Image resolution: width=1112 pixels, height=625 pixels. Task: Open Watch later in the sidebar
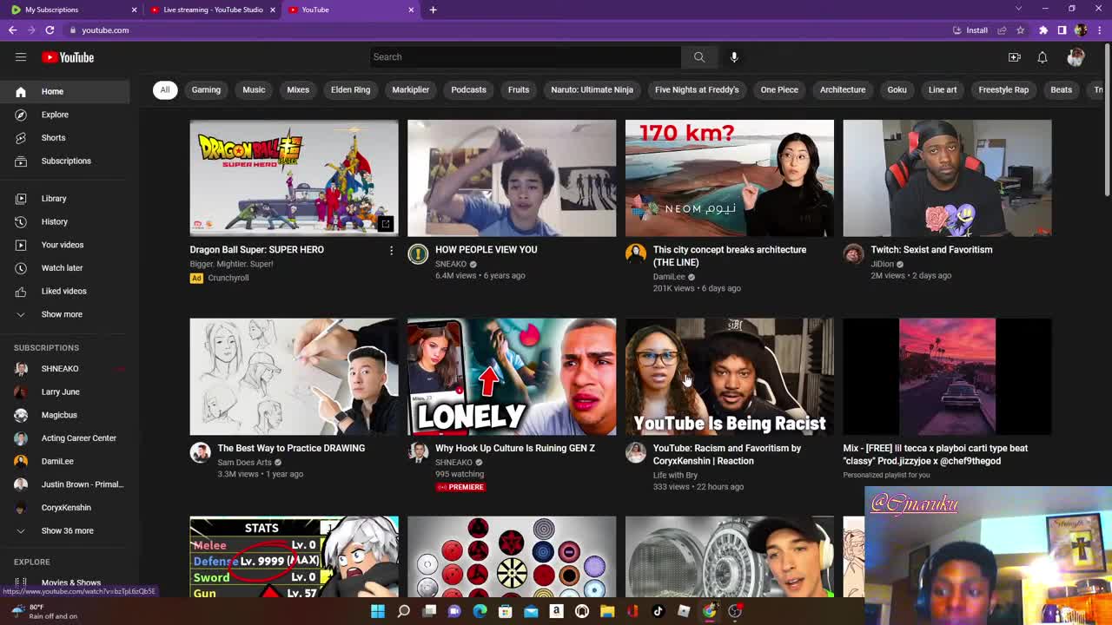[x=65, y=268]
